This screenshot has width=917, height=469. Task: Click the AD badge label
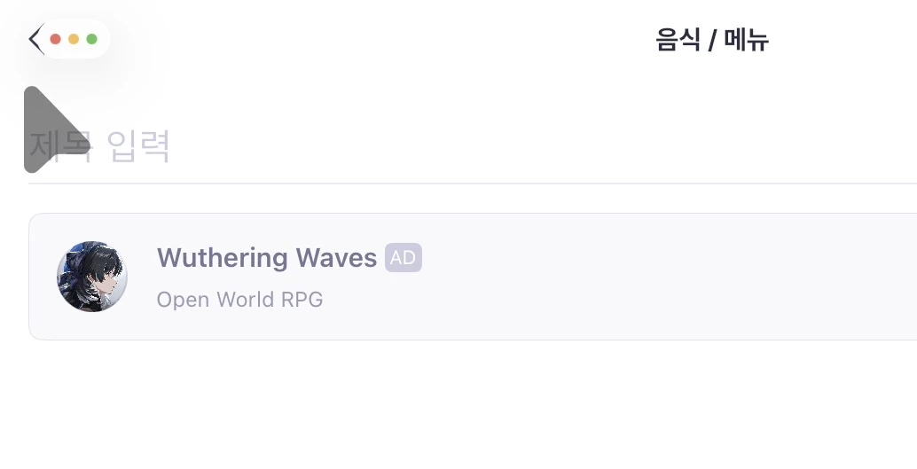(x=404, y=258)
